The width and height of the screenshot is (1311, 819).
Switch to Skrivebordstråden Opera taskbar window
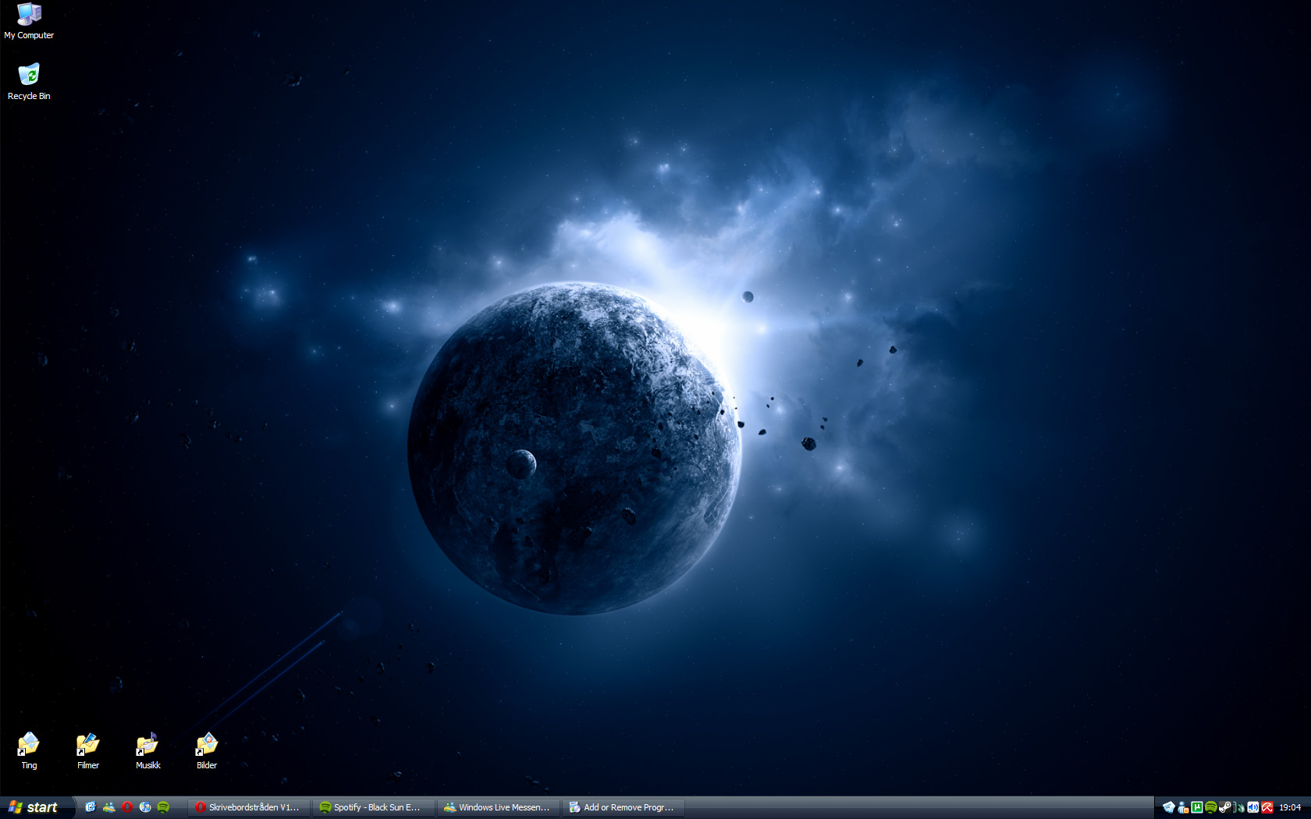[x=249, y=807]
